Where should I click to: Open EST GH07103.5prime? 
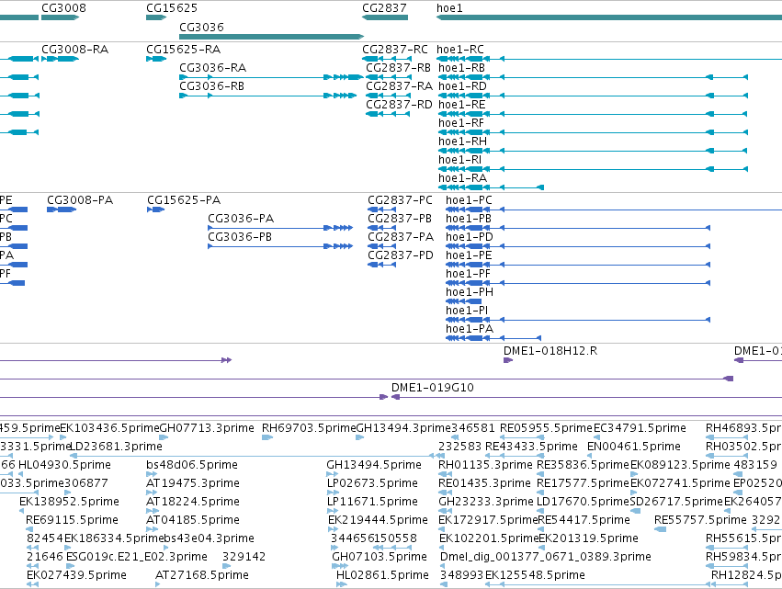click(340, 566)
